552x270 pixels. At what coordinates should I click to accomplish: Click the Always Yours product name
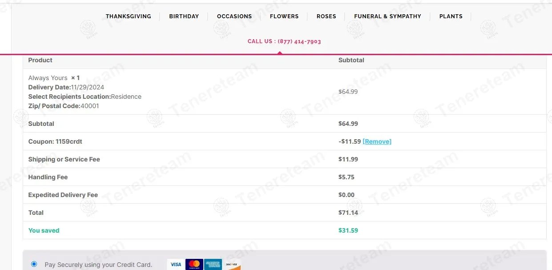(x=48, y=78)
